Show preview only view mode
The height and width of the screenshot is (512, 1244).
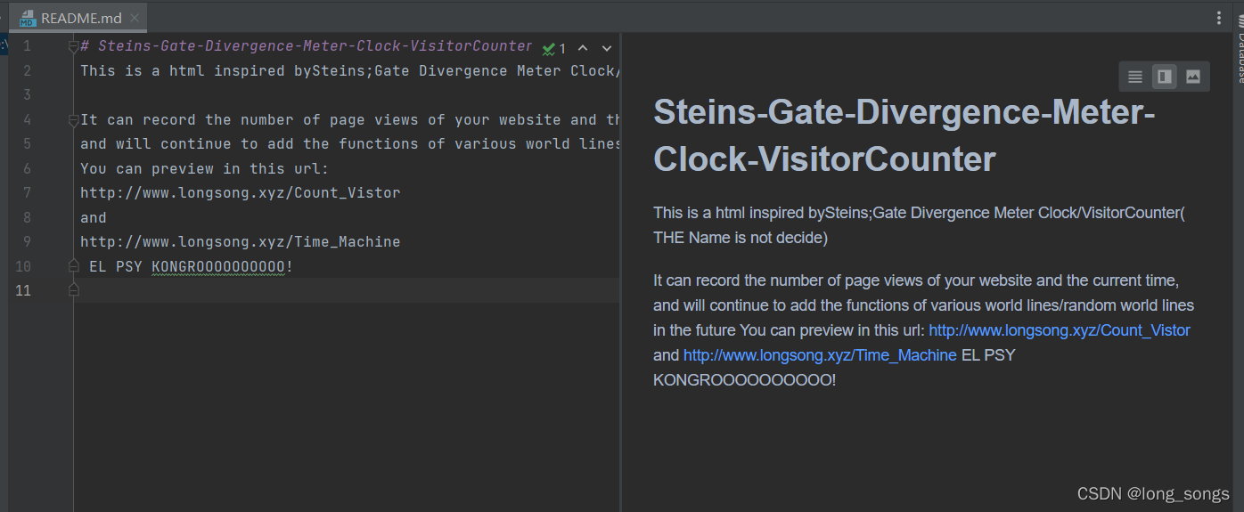click(x=1193, y=77)
